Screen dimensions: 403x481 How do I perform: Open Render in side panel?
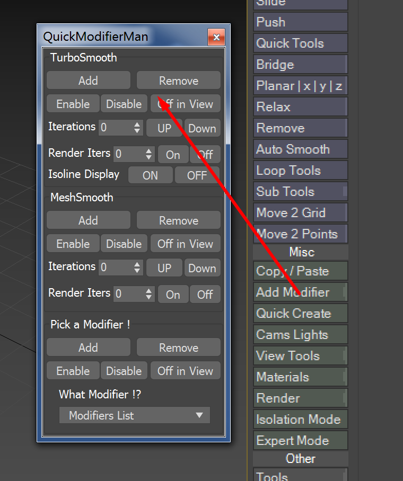click(301, 397)
